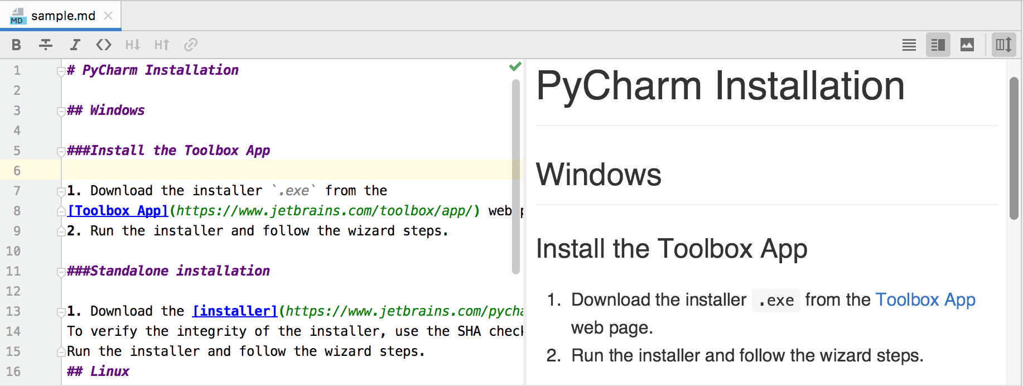This screenshot has height=386, width=1023.
Task: Click 'Install the Toolbox App' preview heading
Action: (672, 249)
